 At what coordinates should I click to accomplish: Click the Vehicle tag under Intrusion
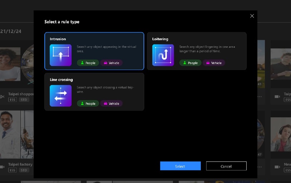click(x=111, y=63)
